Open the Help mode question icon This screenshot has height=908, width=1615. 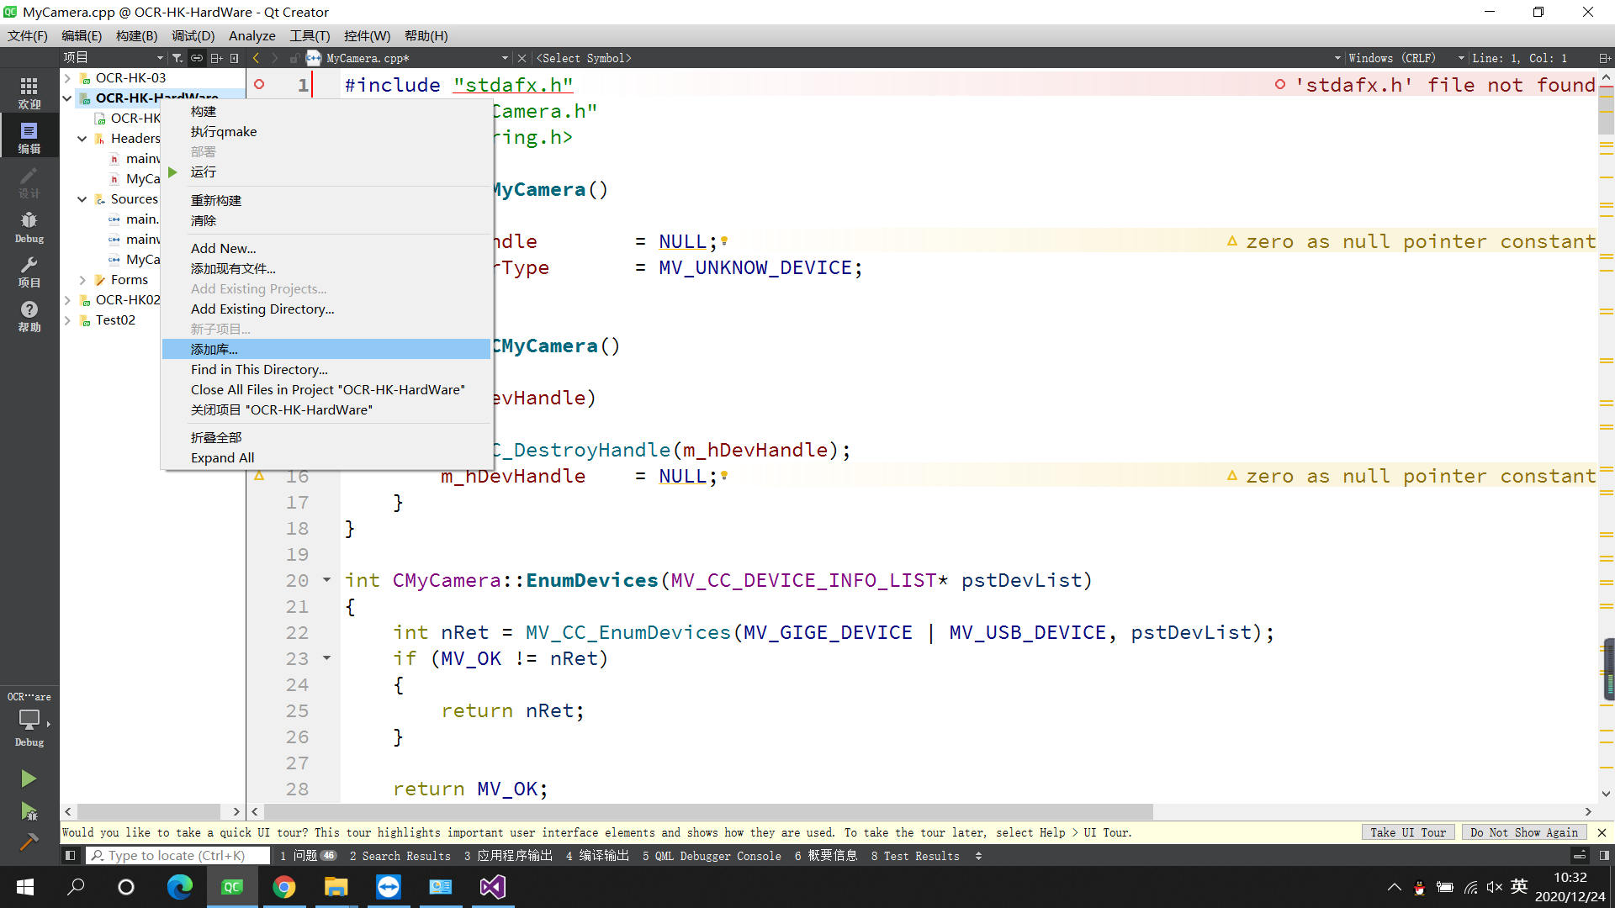click(29, 315)
